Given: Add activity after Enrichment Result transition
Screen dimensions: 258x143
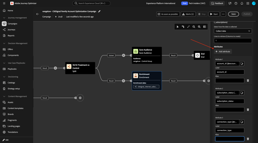Looking at the screenshot, I should 208,81.
